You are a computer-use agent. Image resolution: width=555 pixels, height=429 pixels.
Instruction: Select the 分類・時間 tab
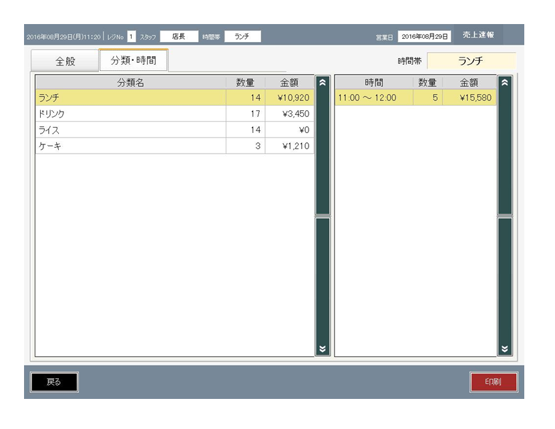(134, 60)
